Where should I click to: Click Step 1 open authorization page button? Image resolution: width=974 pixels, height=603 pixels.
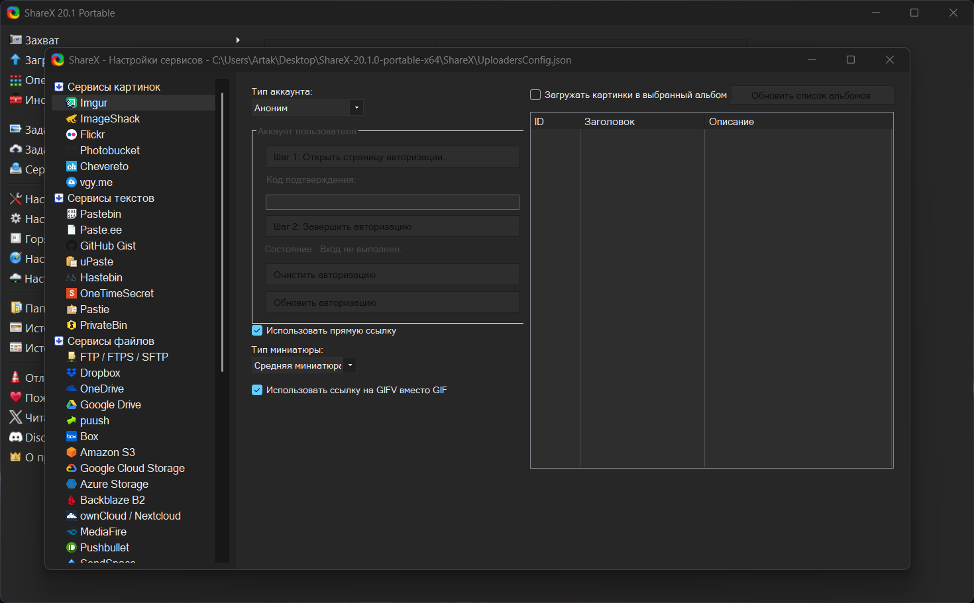(393, 157)
